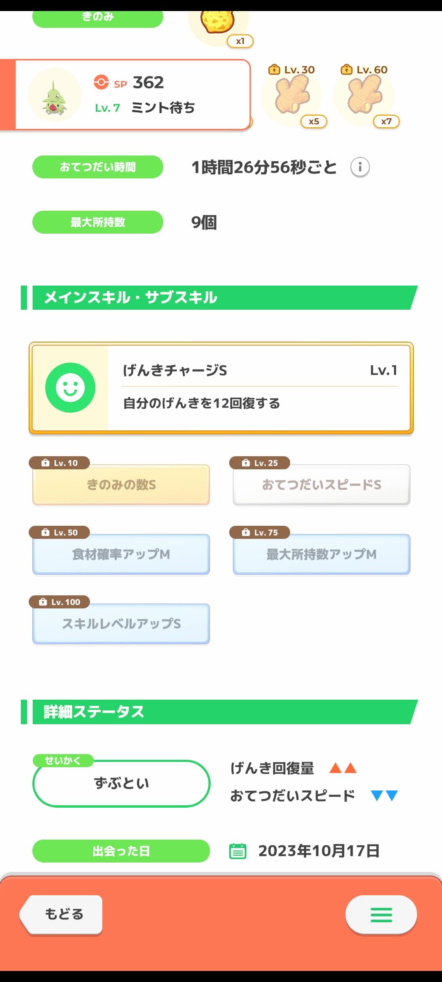Viewport: 442px width, 982px height.
Task: Select the locked 最大所持数アップM sub skill
Action: [x=322, y=554]
